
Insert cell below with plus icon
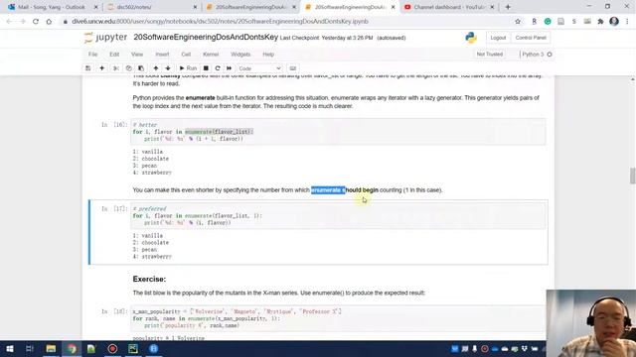[x=101, y=68]
